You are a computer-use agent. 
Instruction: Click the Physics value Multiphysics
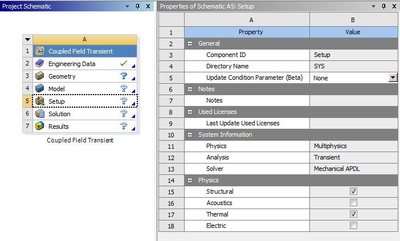[x=354, y=146]
